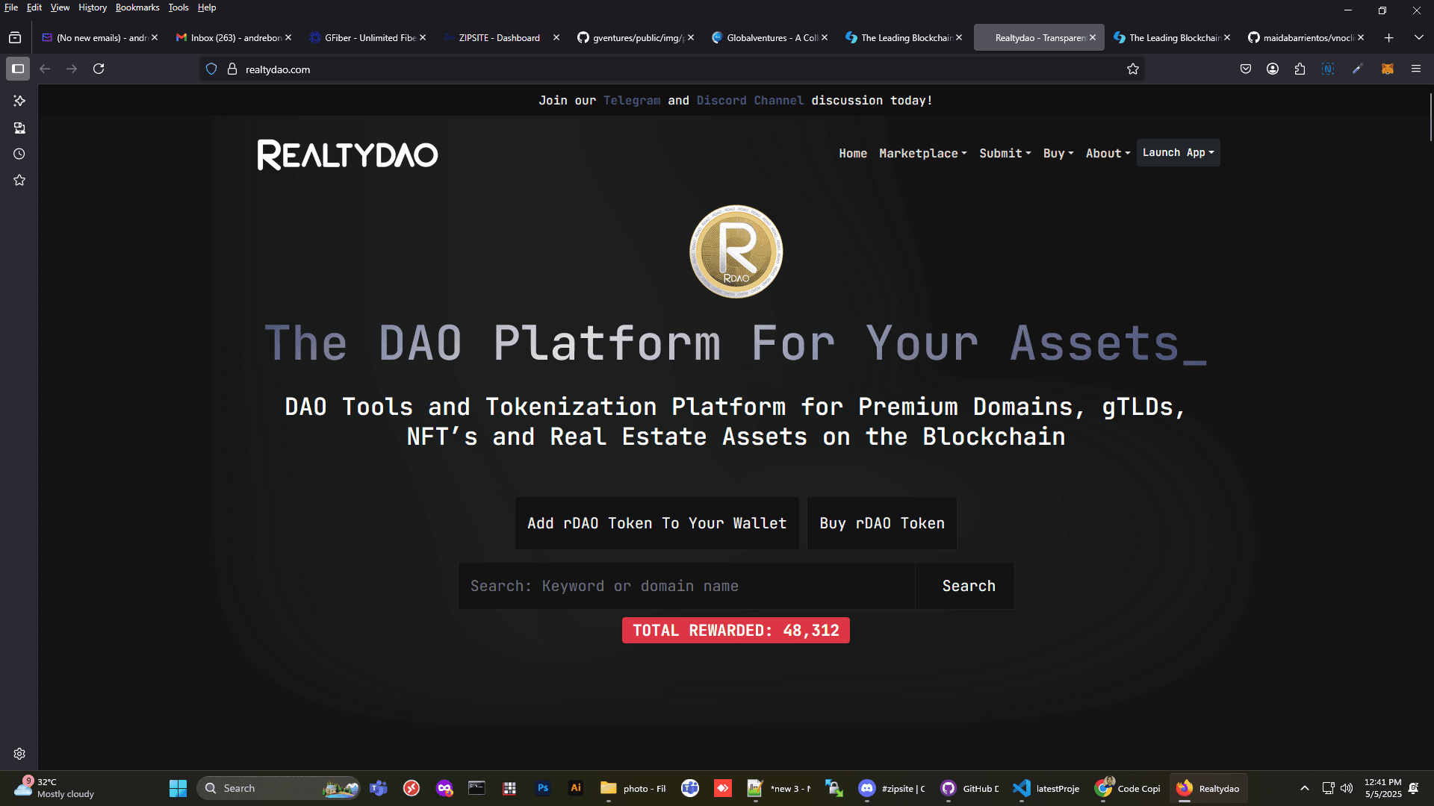Open Firefox account profile icon

tap(1273, 69)
